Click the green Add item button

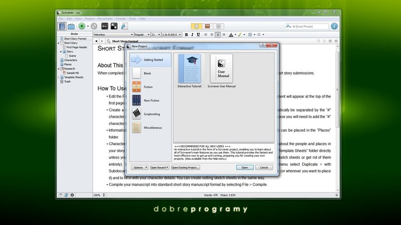pos(82,26)
